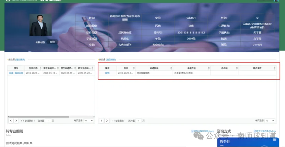Select 2019-2020-... batch name in left table
Viewport: 285px width, 147px height.
(33, 73)
